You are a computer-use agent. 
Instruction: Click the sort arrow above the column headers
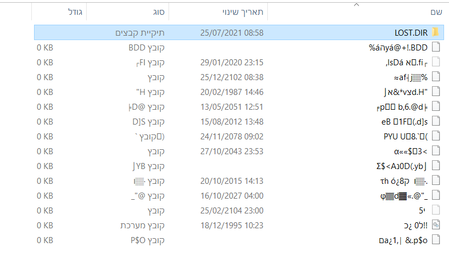357,5
